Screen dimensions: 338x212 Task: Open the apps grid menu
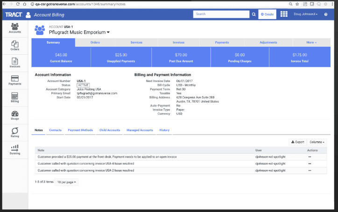click(x=284, y=15)
